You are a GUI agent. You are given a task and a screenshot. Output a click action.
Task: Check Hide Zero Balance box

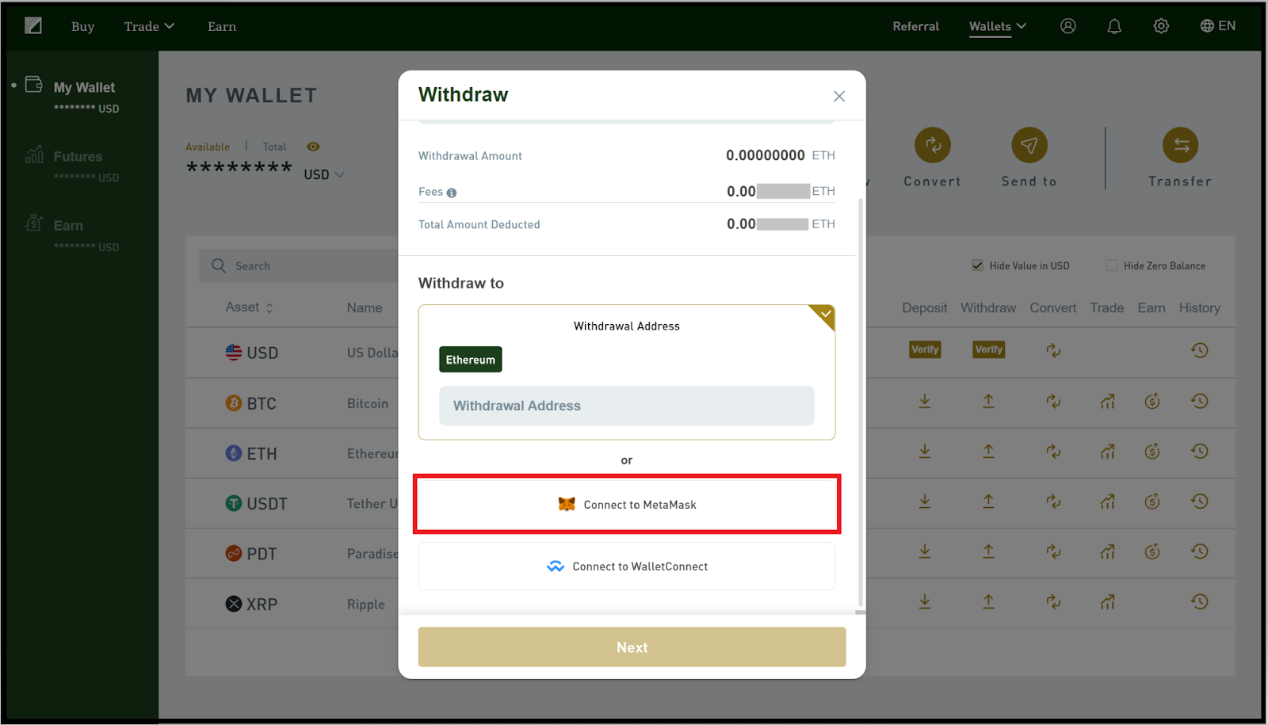coord(1112,265)
